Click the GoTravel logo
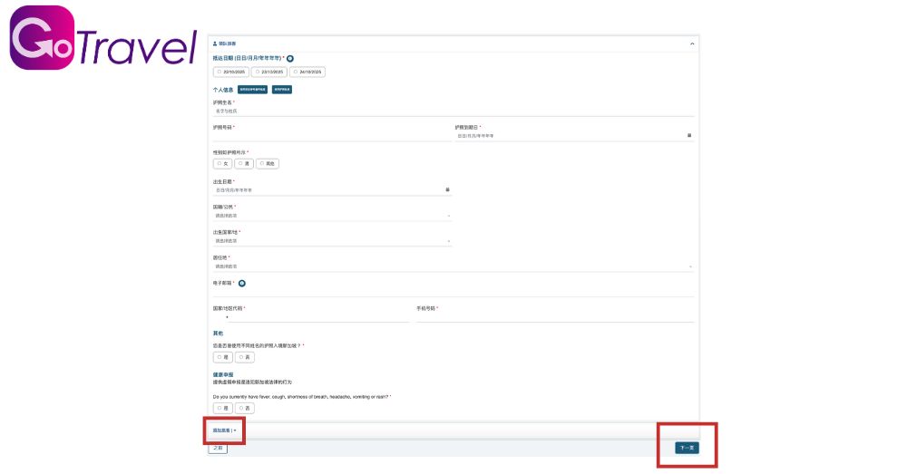907x474 pixels. (x=102, y=38)
